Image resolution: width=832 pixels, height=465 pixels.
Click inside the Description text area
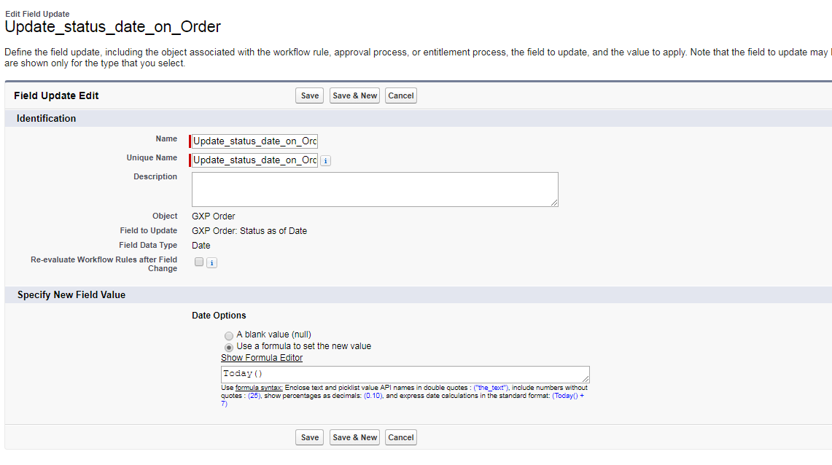click(375, 189)
